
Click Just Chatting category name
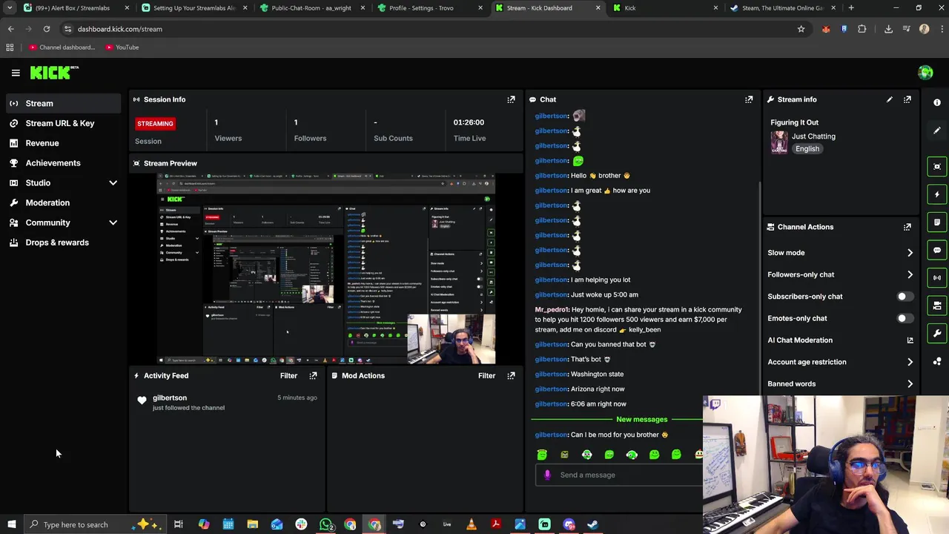click(813, 136)
